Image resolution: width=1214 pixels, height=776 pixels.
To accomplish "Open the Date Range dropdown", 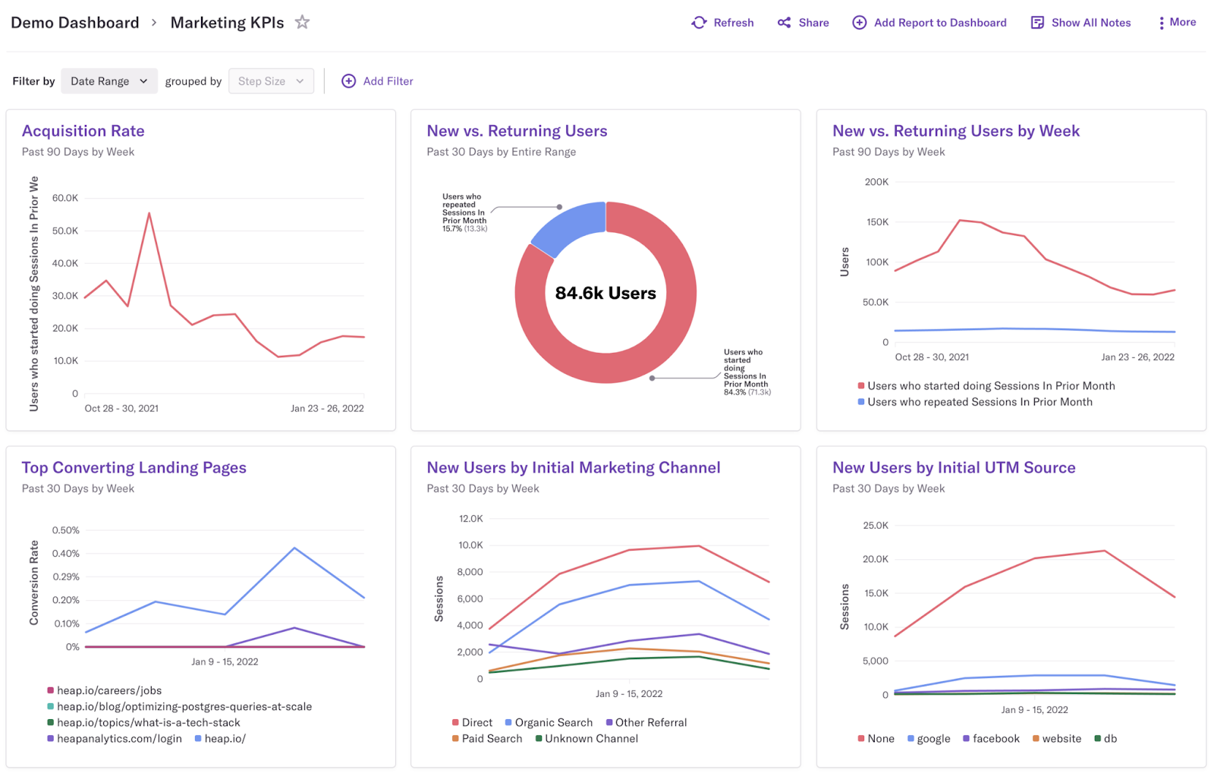I will tap(109, 80).
